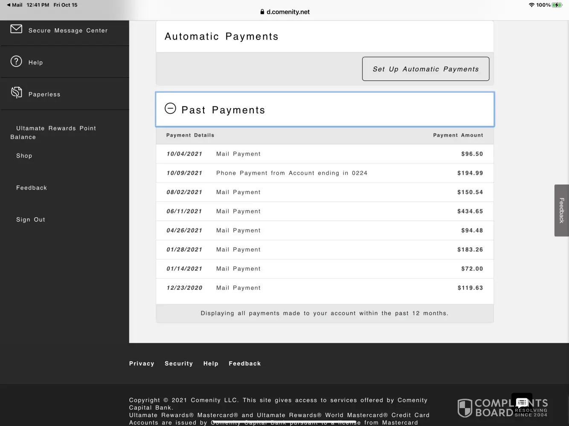Click the Help question mark icon
Image resolution: width=569 pixels, height=426 pixels.
(16, 61)
